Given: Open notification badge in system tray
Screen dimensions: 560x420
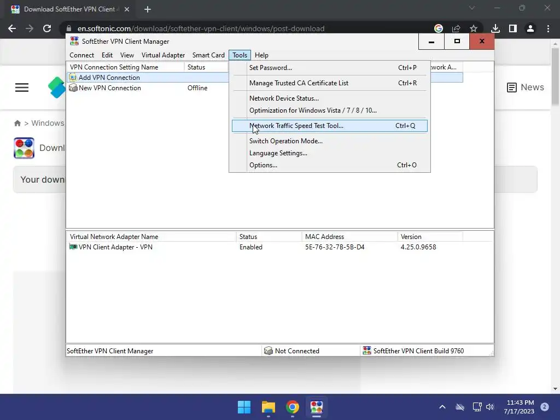Looking at the screenshot, I should click(545, 407).
